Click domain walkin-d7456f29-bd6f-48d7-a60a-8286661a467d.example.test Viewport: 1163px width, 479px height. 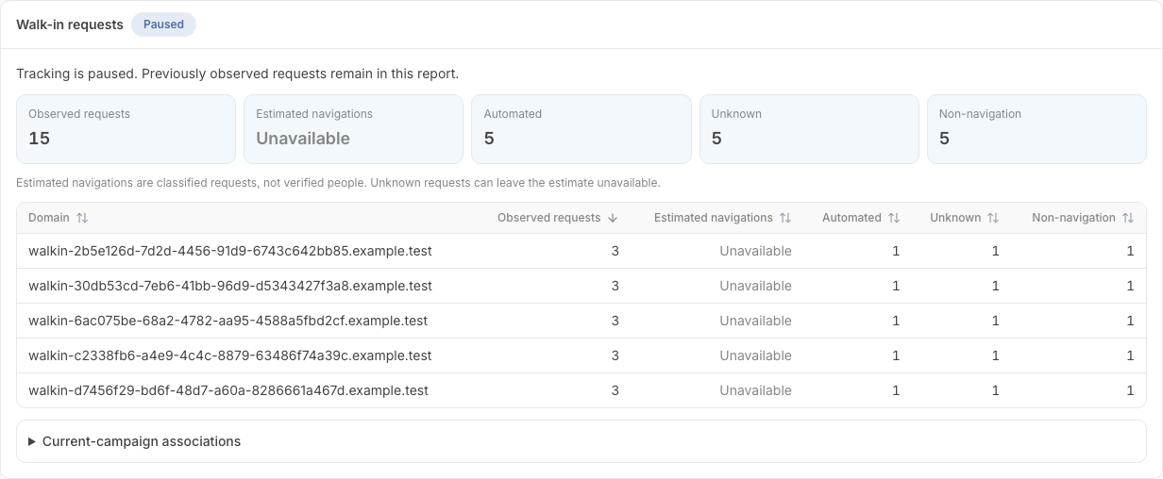click(x=228, y=390)
